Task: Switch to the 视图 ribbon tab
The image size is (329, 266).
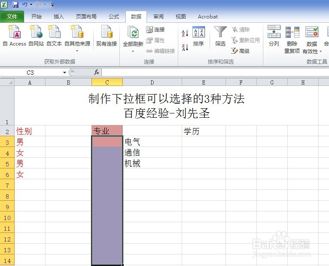Action: click(181, 17)
